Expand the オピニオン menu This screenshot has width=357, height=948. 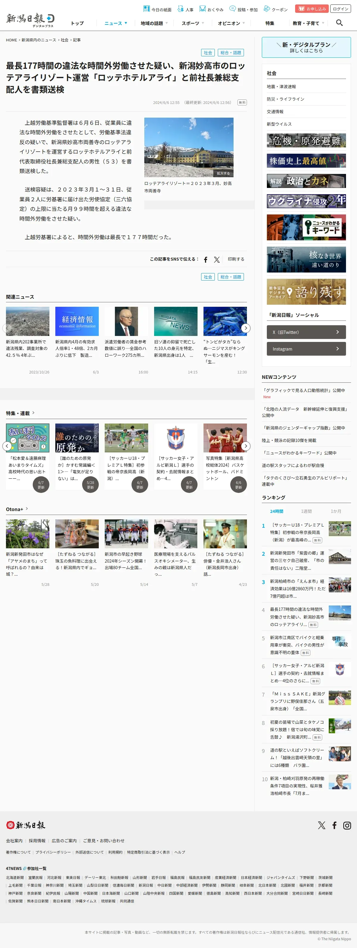(x=231, y=23)
